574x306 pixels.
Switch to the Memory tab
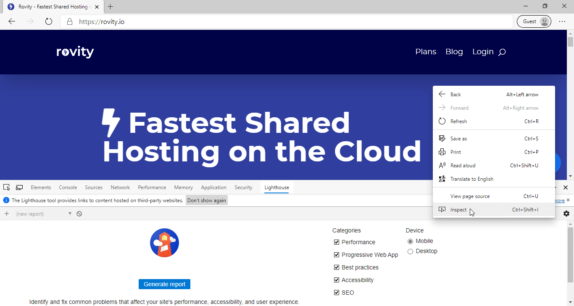pyautogui.click(x=184, y=187)
